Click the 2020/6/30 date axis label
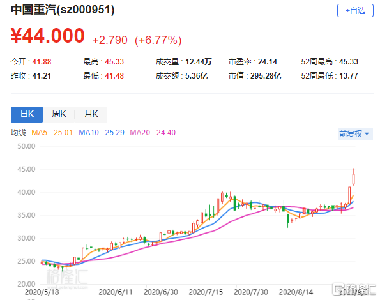Image resolution: width=380 pixels, height=300 pixels. (161, 292)
